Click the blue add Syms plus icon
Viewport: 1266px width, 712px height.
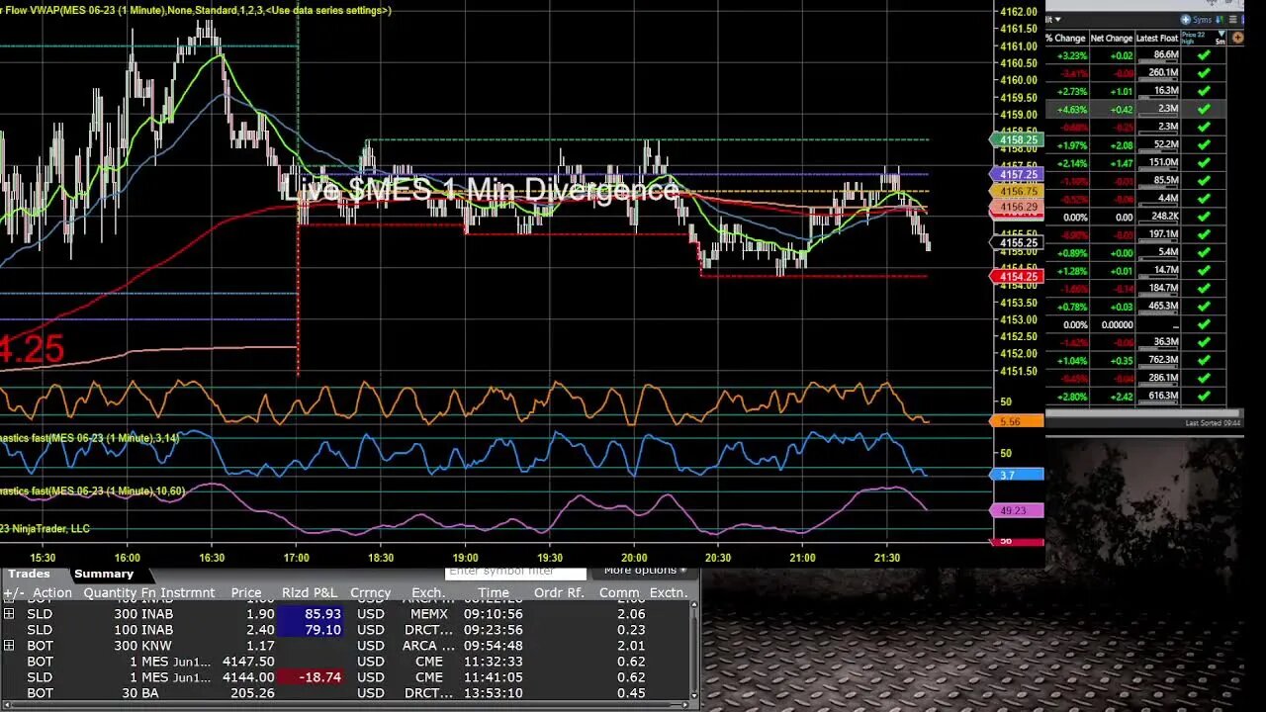(x=1186, y=20)
